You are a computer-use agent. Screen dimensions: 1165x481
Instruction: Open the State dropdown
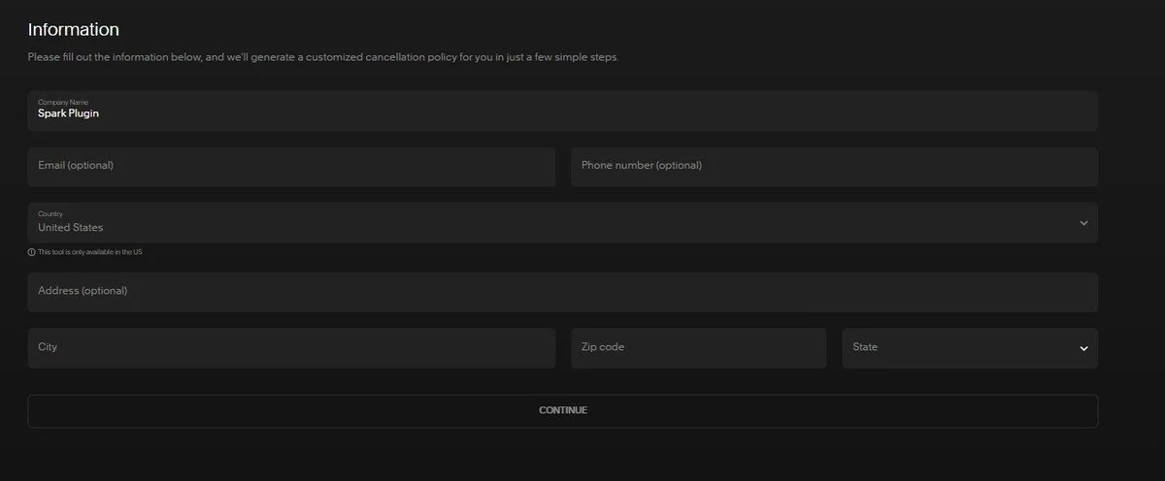(x=970, y=348)
